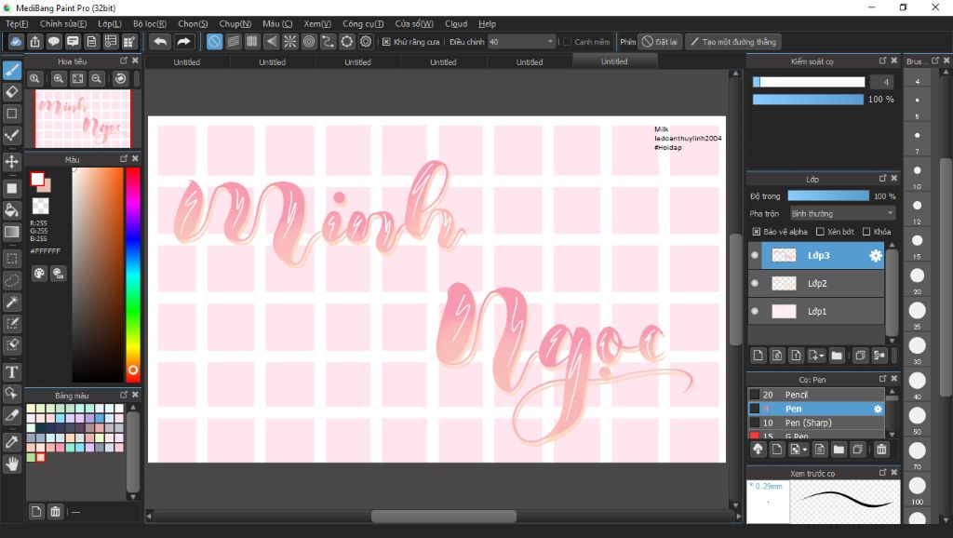
Task: Enable the Xén bớt checkbox
Action: (820, 232)
